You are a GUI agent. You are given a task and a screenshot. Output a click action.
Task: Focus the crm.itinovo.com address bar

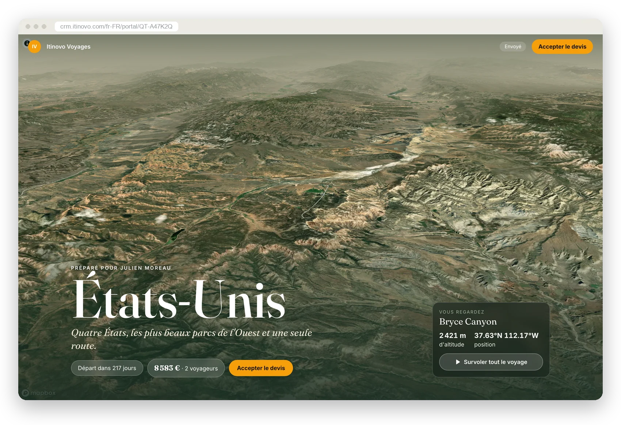(x=116, y=26)
